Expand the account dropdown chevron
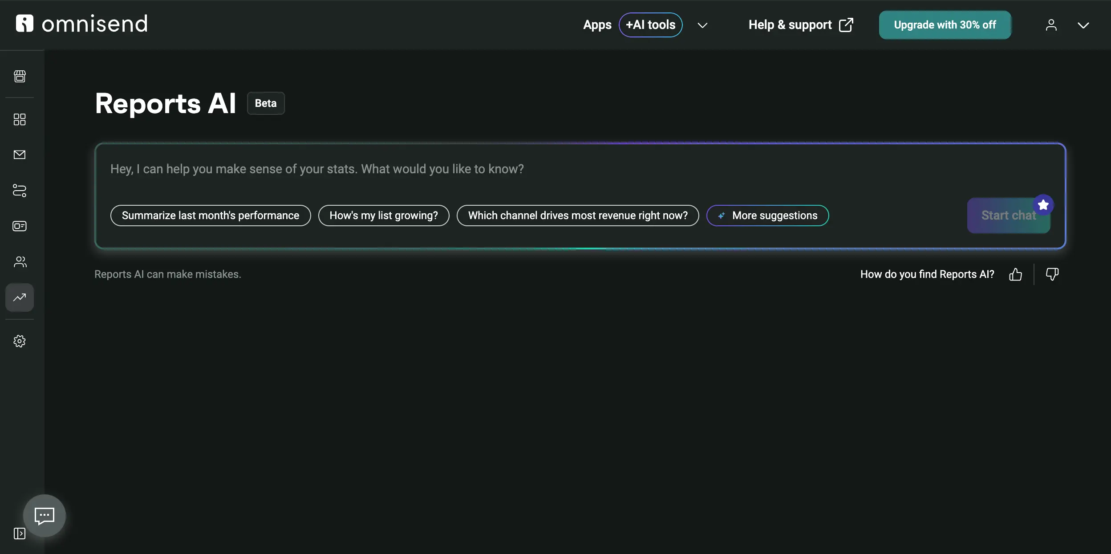Viewport: 1111px width, 554px height. (x=1083, y=25)
